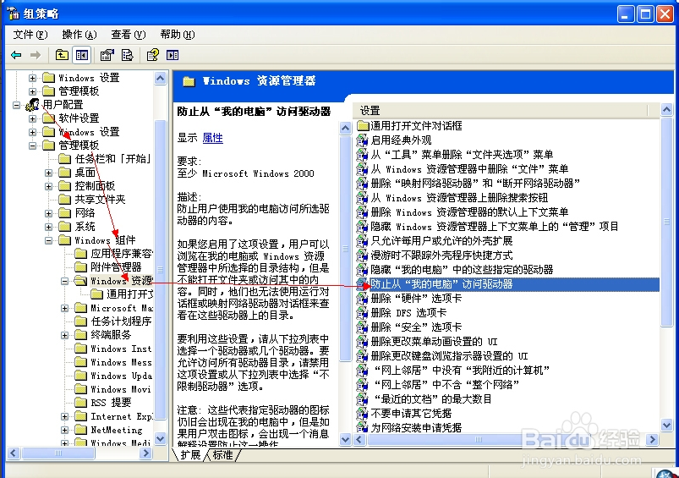Click the folder icon beside 通用打开文件对话框 in list

pos(363,126)
